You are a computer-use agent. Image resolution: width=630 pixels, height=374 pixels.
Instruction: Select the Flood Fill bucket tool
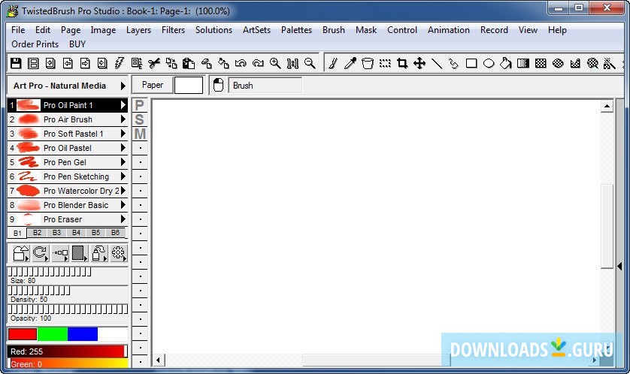click(506, 63)
